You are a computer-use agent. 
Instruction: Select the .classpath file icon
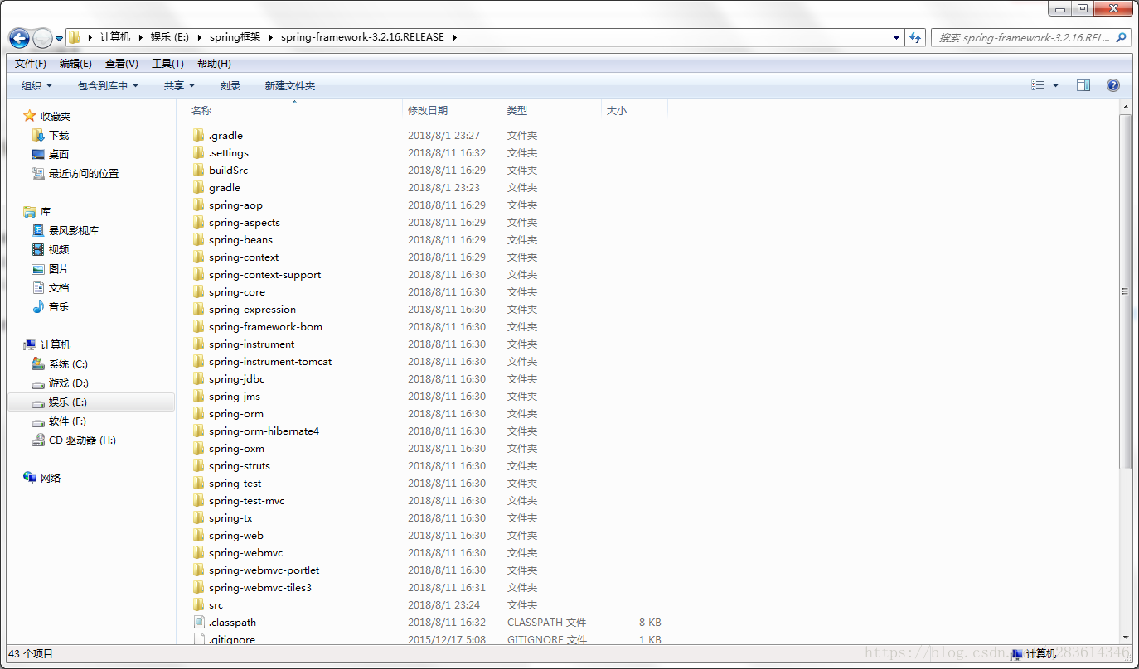pos(198,622)
